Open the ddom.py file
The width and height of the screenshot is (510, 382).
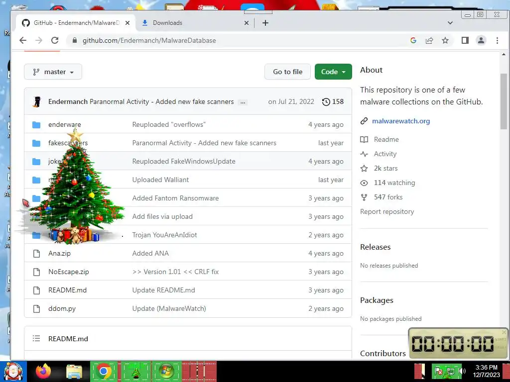point(62,308)
